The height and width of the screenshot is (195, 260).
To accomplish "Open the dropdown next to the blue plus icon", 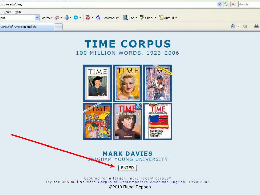I will 70,18.
